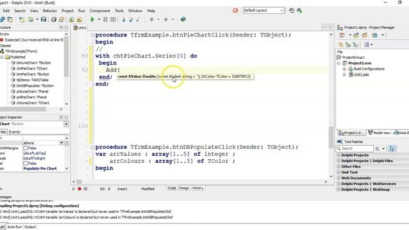Open the Web Documents palette category
Viewport: 409px width, 230px height.
click(356, 178)
